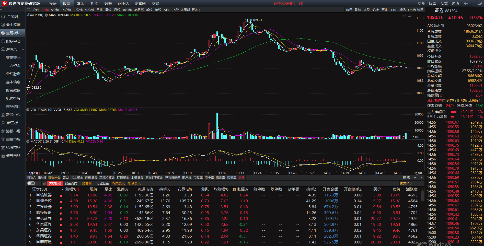Toggle the chart side panel icon
The height and width of the screenshot is (246, 484).
point(409,15)
